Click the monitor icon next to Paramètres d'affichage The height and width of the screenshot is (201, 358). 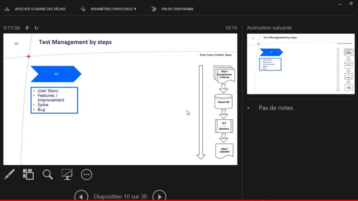point(83,9)
